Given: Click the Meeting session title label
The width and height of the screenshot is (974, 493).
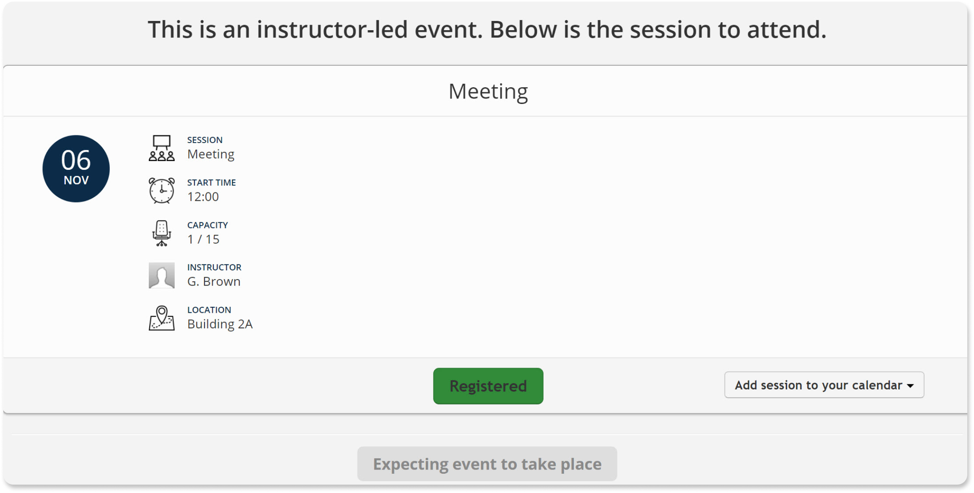Looking at the screenshot, I should tap(210, 154).
